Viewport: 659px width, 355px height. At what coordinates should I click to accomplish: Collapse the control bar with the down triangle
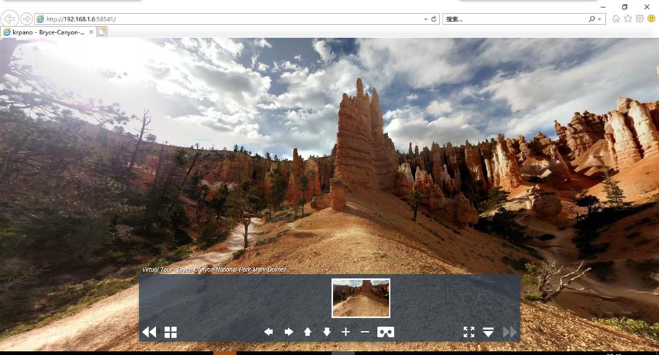tap(488, 332)
